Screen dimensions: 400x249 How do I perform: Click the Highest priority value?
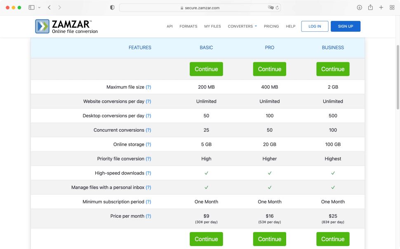point(333,158)
